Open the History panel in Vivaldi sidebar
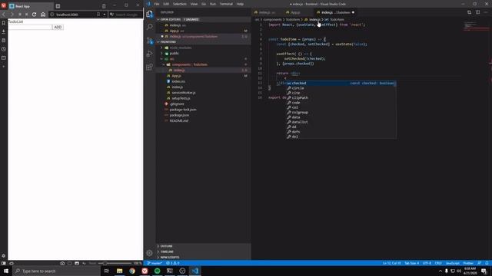 pyautogui.click(x=3, y=49)
